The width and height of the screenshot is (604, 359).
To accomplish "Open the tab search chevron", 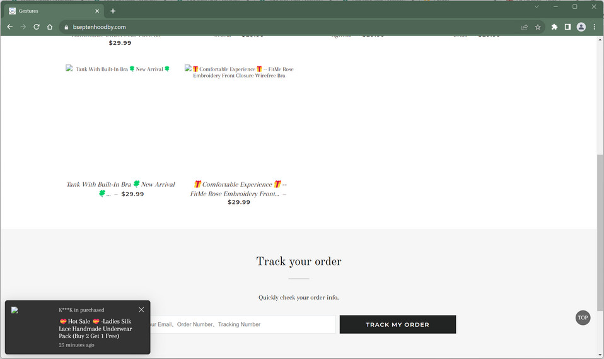I will 537,6.
